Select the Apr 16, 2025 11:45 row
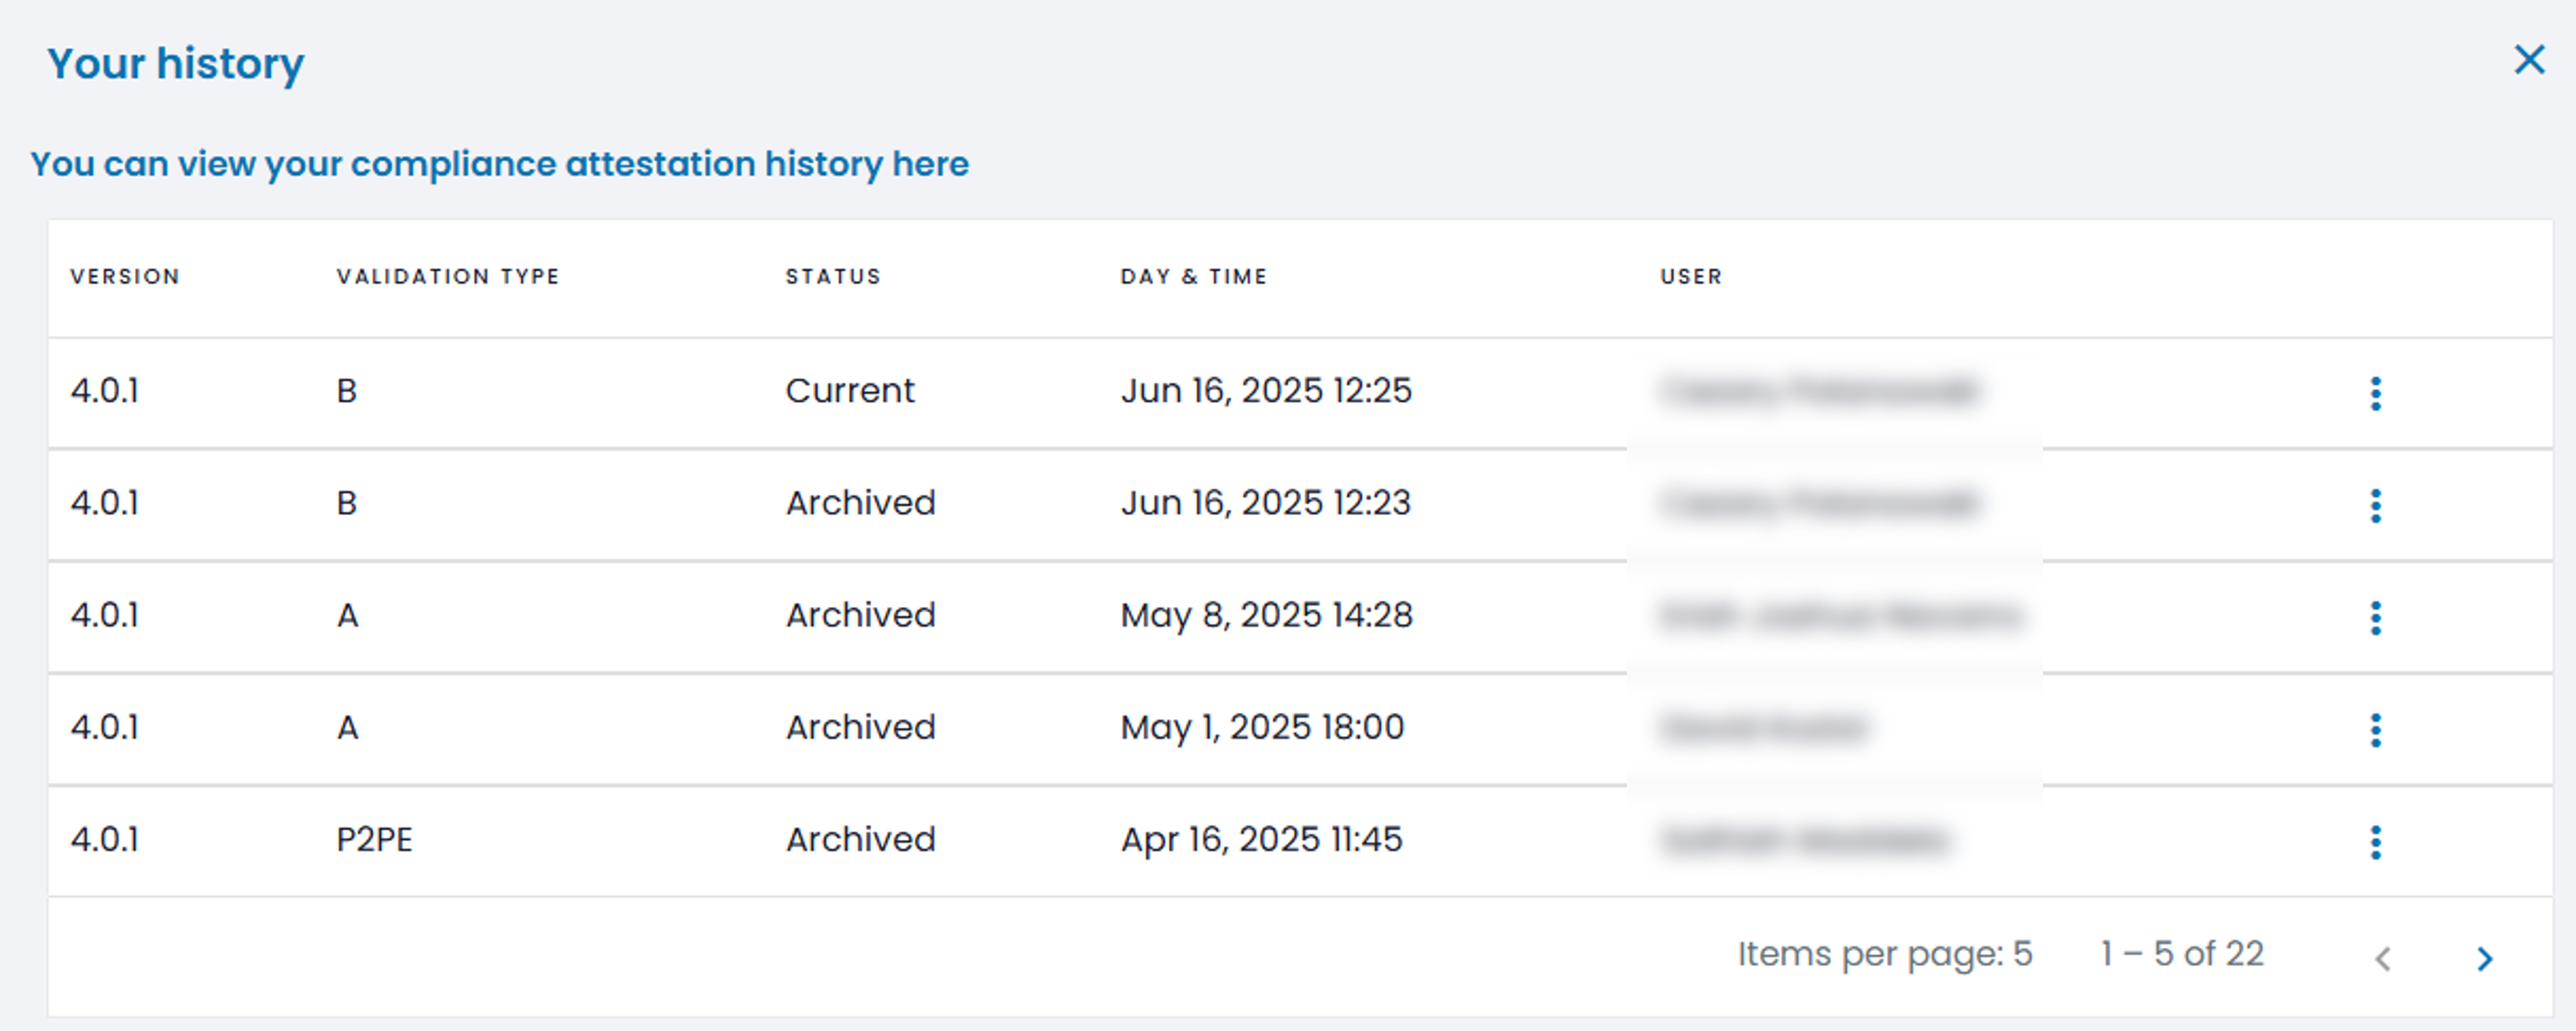Viewport: 2576px width, 1031px height. click(1261, 839)
